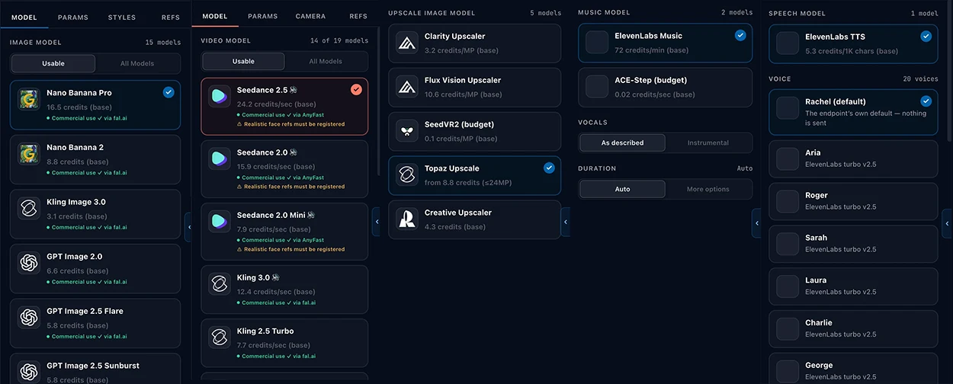
Task: Click the Laura voice avatar
Action: point(788,286)
